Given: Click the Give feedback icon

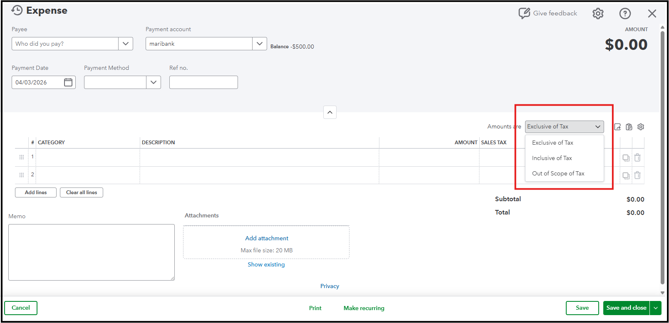Looking at the screenshot, I should (x=524, y=13).
